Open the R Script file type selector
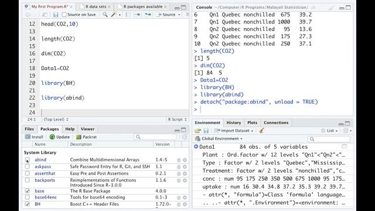 coord(177,120)
